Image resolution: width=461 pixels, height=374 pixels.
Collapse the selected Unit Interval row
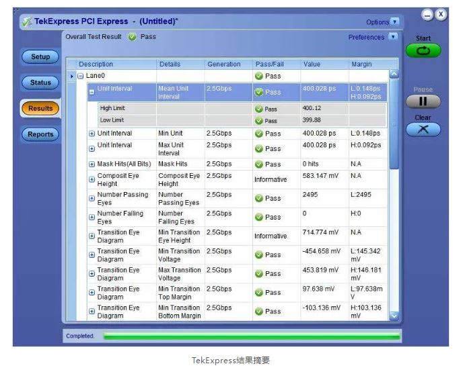coord(92,93)
